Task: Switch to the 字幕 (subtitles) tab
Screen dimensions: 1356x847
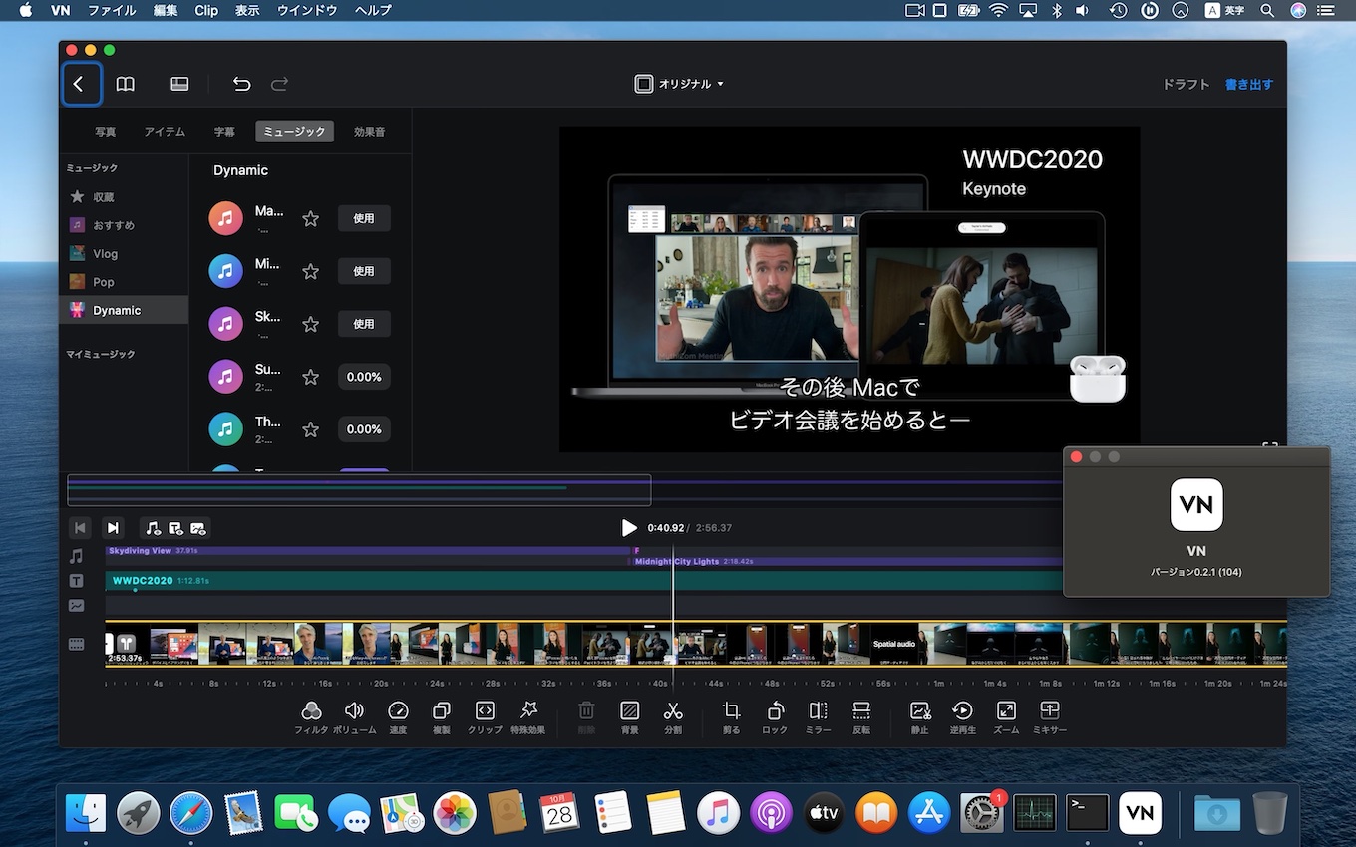Action: pos(225,131)
